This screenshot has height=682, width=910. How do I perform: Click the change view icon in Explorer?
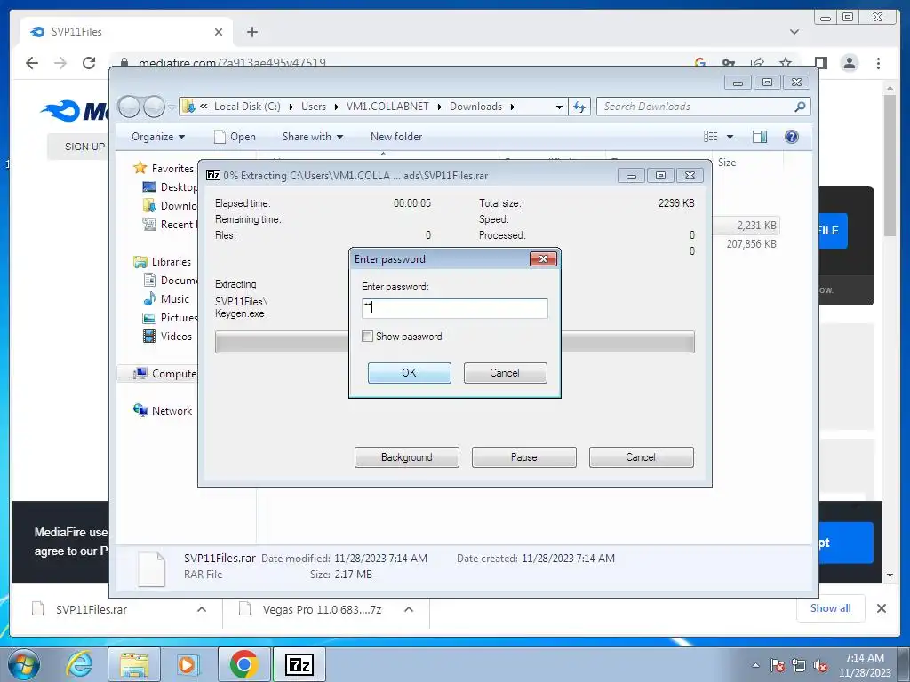click(x=710, y=137)
